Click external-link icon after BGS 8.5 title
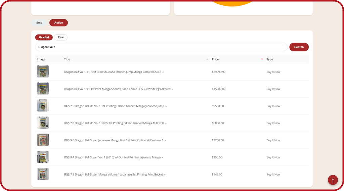The image size is (344, 191). click(163, 72)
